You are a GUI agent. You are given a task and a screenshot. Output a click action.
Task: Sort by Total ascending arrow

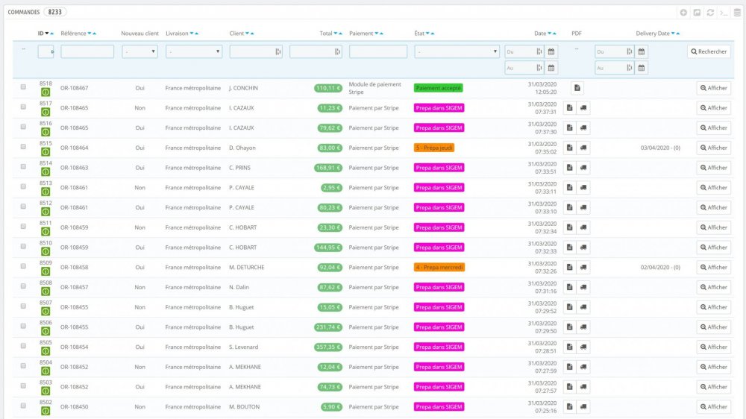point(342,34)
